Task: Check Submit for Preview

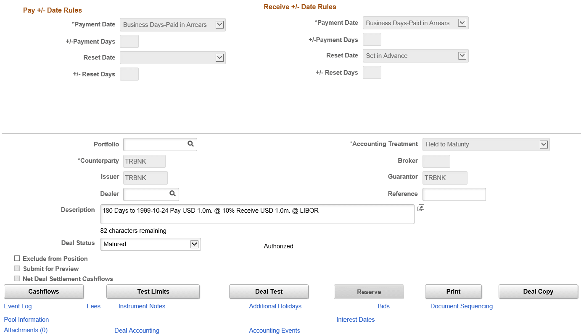Action: pos(17,268)
